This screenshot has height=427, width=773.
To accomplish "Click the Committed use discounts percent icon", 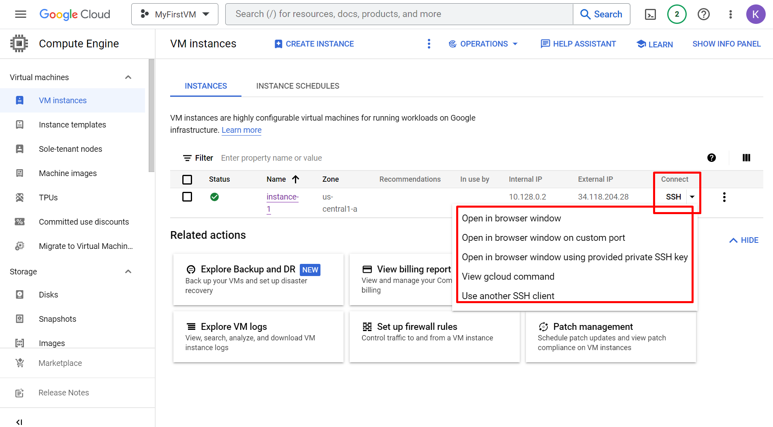I will (19, 222).
